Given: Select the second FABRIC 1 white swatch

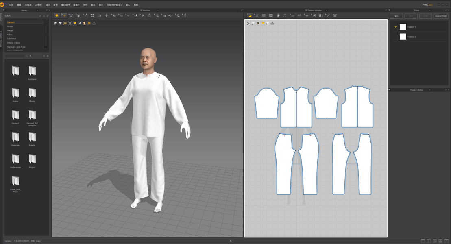Looking at the screenshot, I should point(403,37).
